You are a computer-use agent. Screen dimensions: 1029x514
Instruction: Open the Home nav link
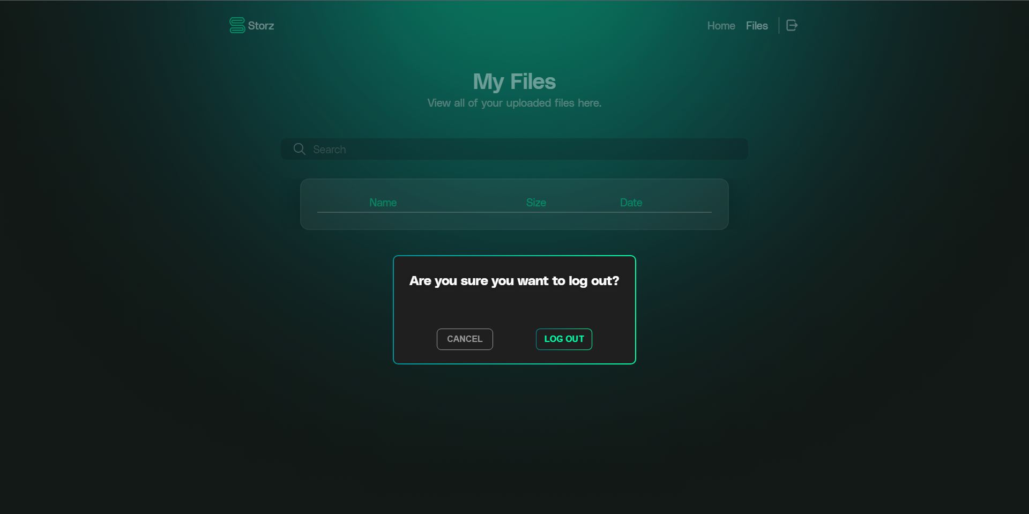coord(721,26)
